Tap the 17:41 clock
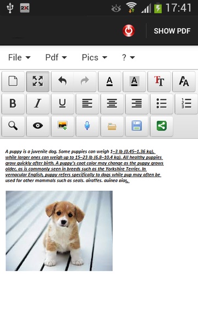Screen dimensions: 198x331 (x=178, y=8)
